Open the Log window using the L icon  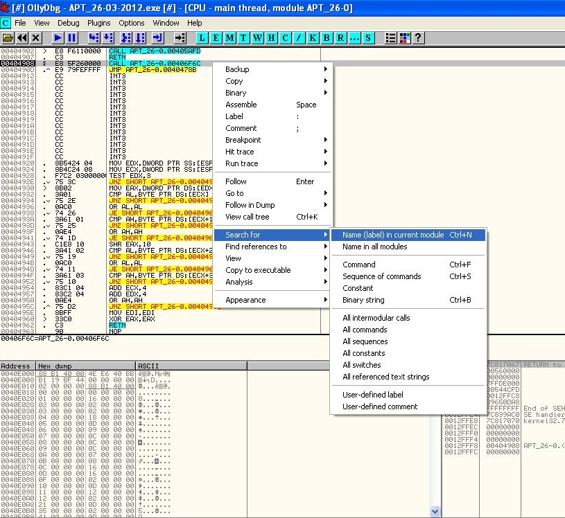pos(202,37)
